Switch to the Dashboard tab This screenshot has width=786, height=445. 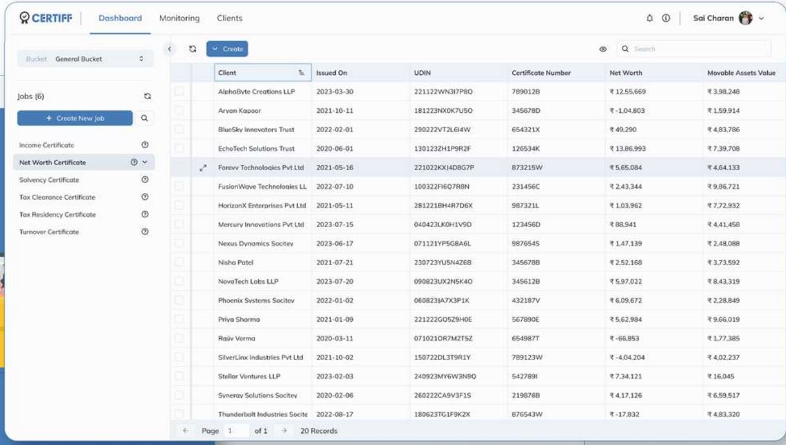click(x=120, y=18)
